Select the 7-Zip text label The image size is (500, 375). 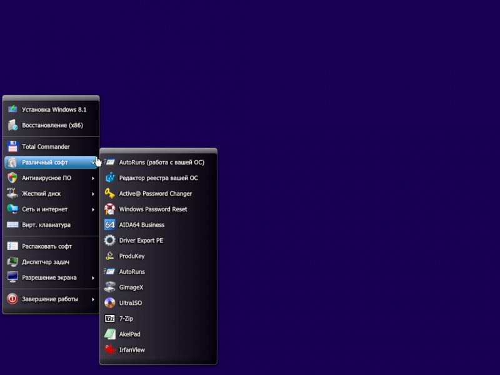(x=126, y=319)
